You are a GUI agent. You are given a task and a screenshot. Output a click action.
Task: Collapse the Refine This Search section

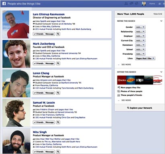(x=161, y=21)
